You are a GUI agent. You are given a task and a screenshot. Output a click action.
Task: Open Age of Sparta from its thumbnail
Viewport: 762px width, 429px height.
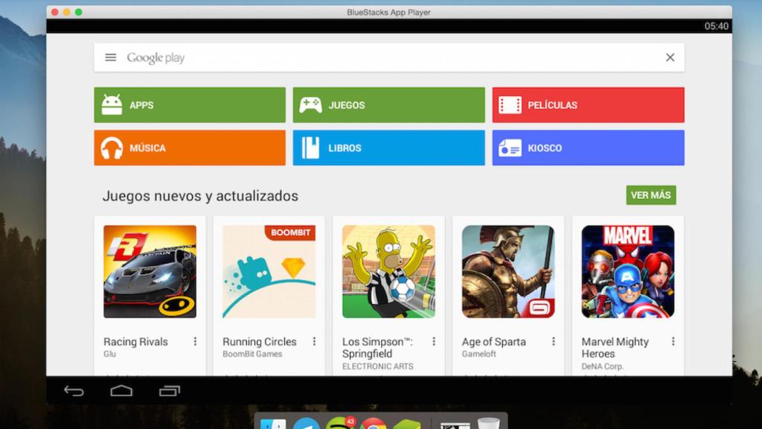(x=508, y=271)
